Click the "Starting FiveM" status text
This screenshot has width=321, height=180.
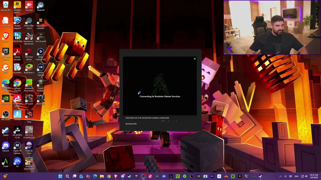131,124
